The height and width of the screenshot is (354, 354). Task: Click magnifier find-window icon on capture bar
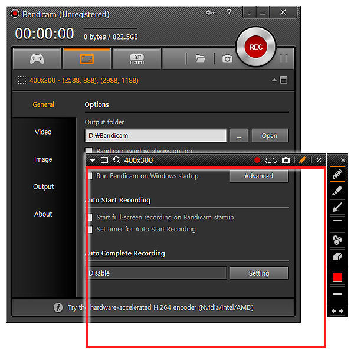pyautogui.click(x=117, y=160)
